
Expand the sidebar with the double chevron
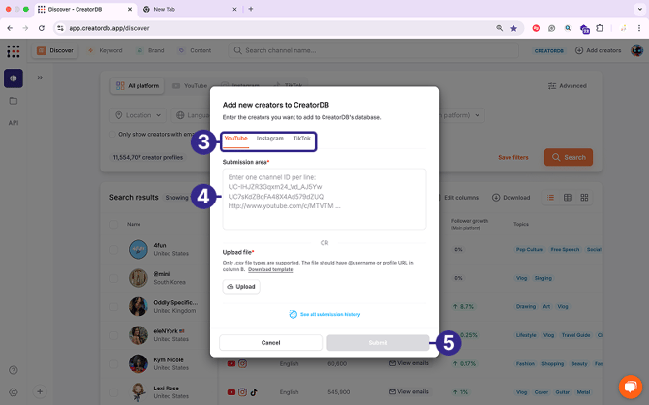(x=40, y=78)
